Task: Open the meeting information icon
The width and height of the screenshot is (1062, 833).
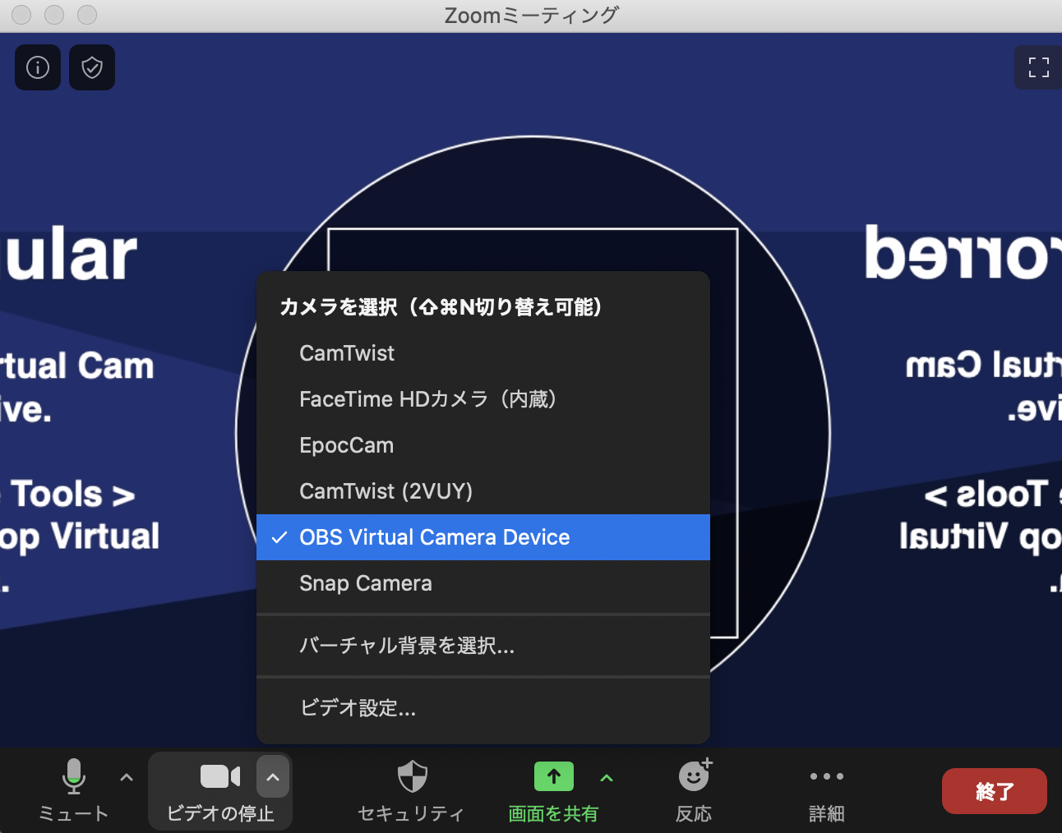Action: [38, 67]
